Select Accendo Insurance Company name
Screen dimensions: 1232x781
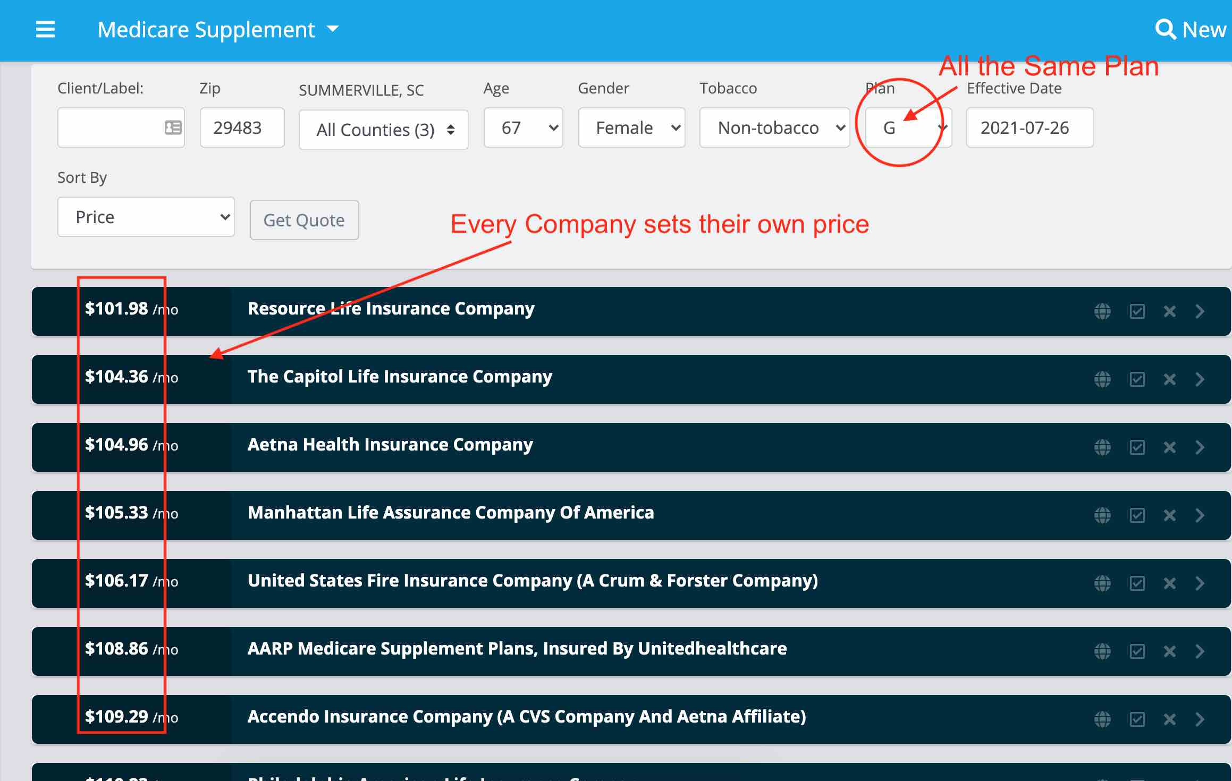527,717
